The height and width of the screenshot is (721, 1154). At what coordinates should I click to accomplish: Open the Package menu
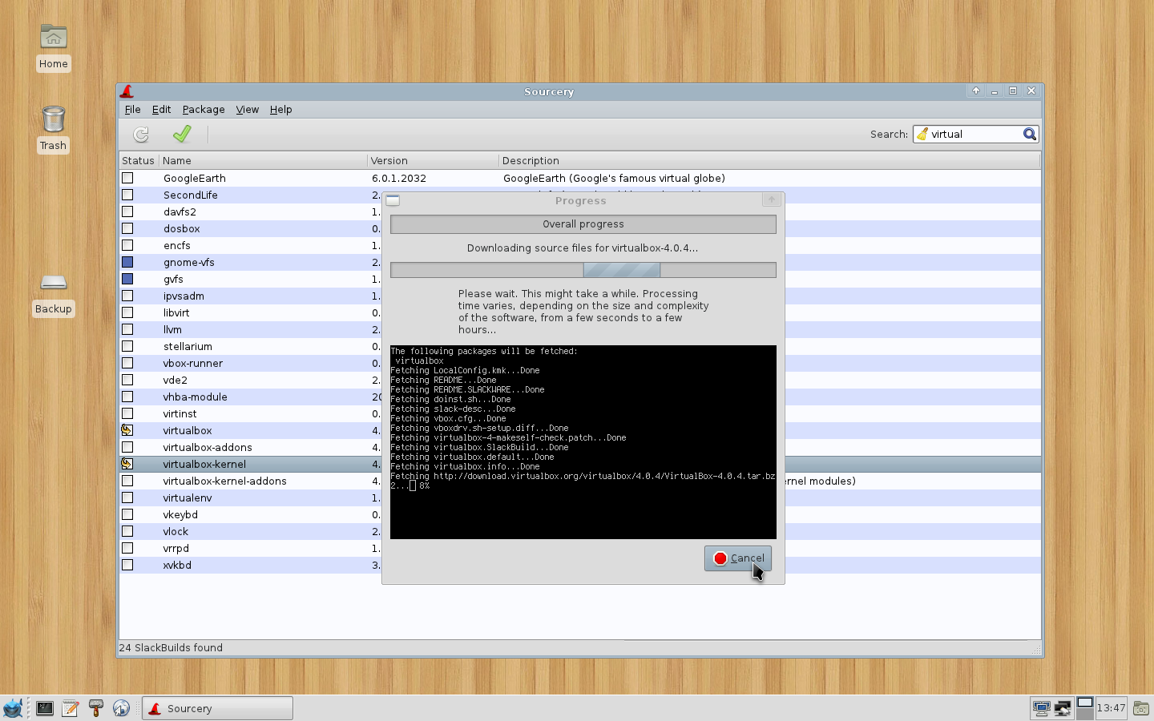pos(204,109)
